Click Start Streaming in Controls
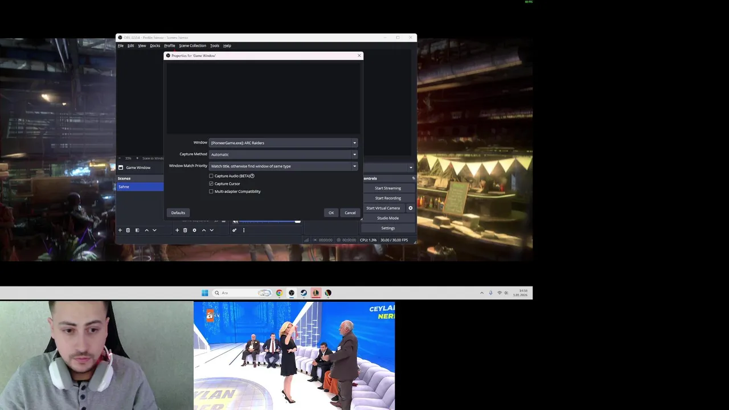The height and width of the screenshot is (410, 729). [388, 188]
